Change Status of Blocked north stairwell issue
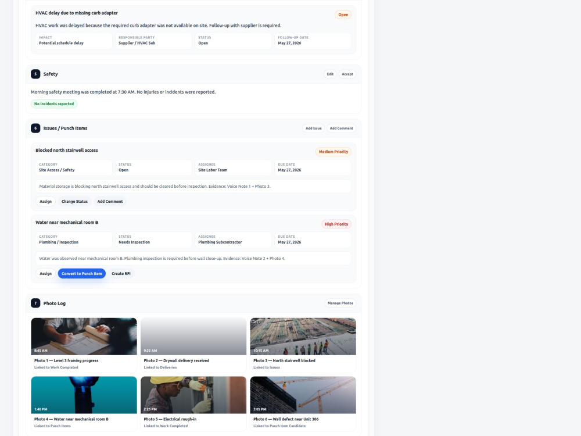 74,201
